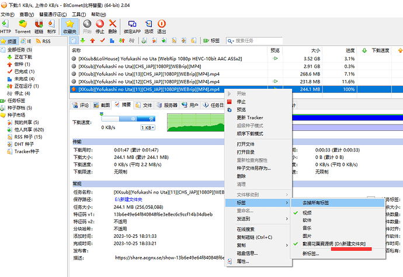Click the 停止 stop toolbar icon
Viewport: 403px width, 277px height.
pos(100,26)
